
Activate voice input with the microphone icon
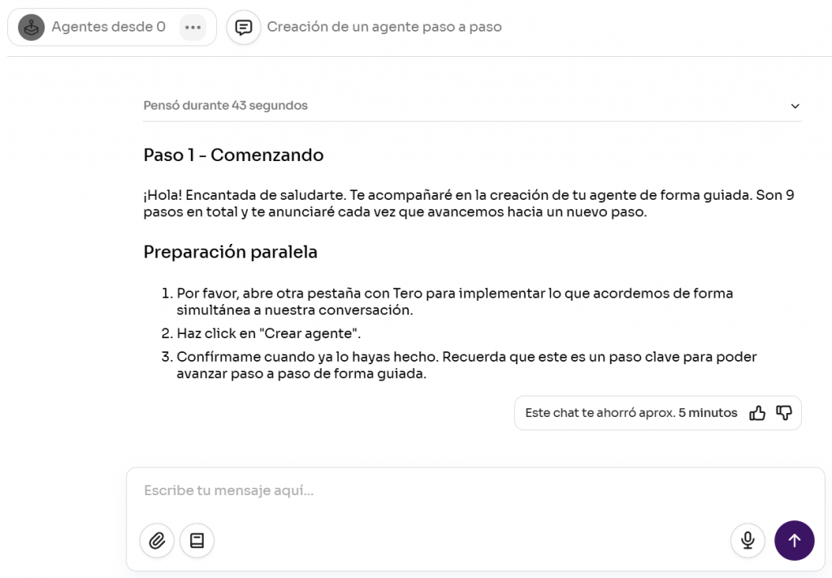pos(747,541)
